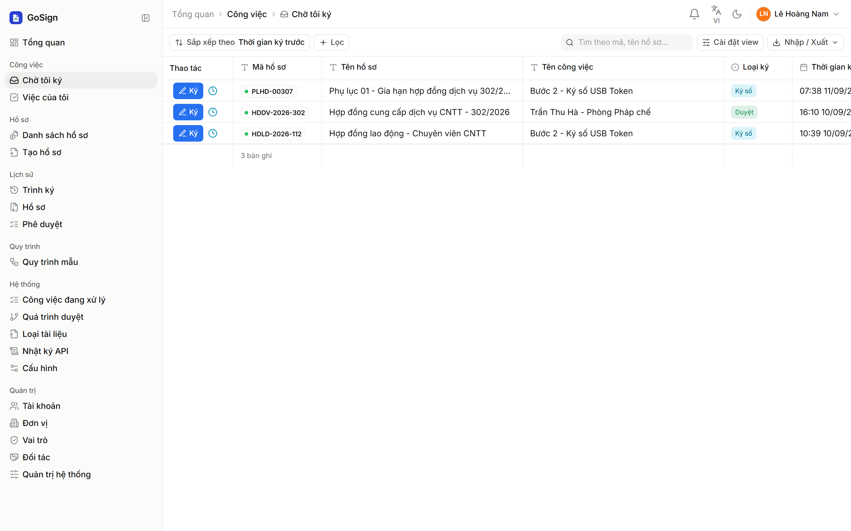This screenshot has width=851, height=531.
Task: Click the Phê duyệt checklist icon
Action: pyautogui.click(x=14, y=224)
